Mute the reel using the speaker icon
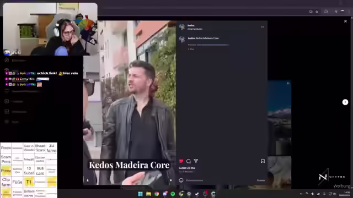The image size is (353, 198). pyautogui.click(x=171, y=180)
